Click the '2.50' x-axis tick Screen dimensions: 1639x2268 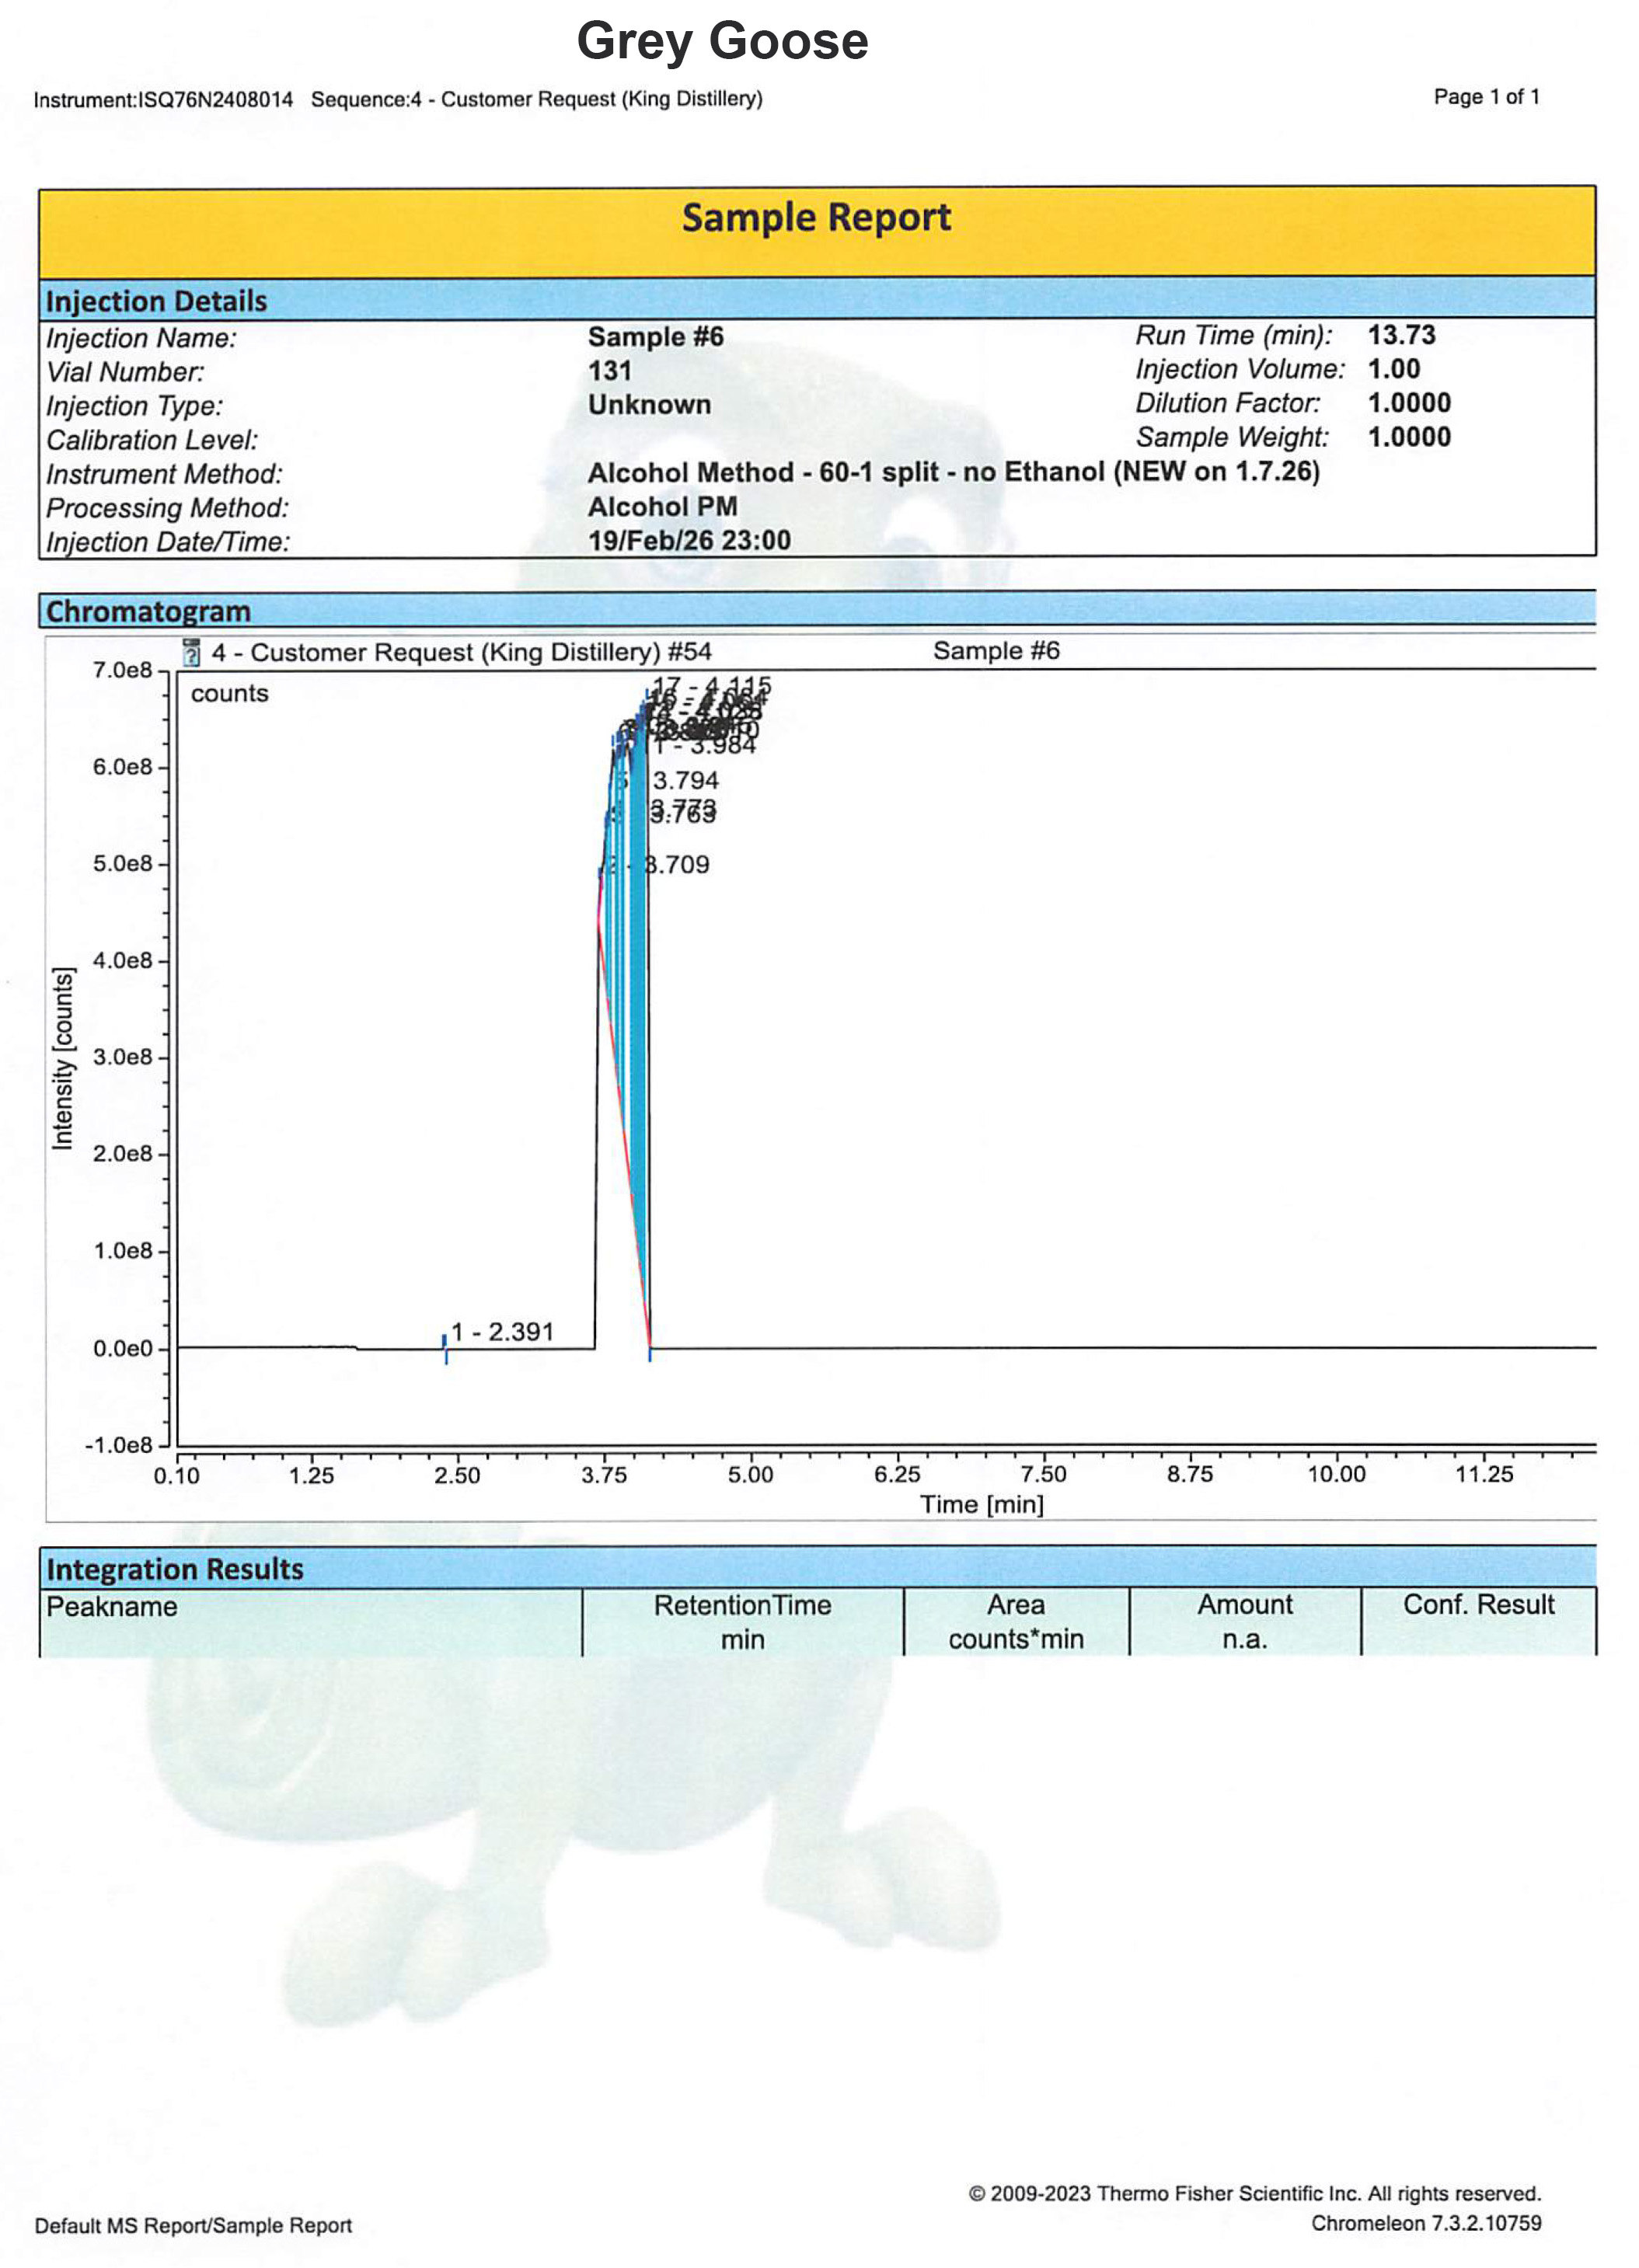457,1475
